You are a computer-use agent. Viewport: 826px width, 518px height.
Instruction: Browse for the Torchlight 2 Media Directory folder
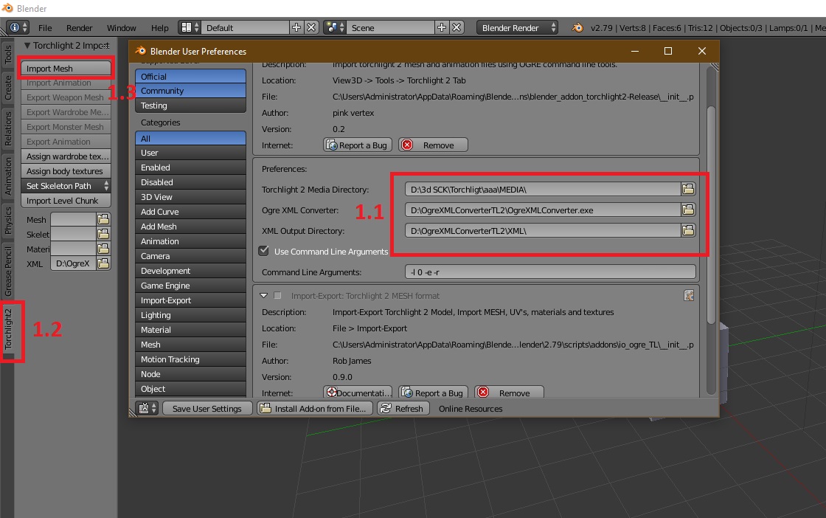(x=688, y=189)
